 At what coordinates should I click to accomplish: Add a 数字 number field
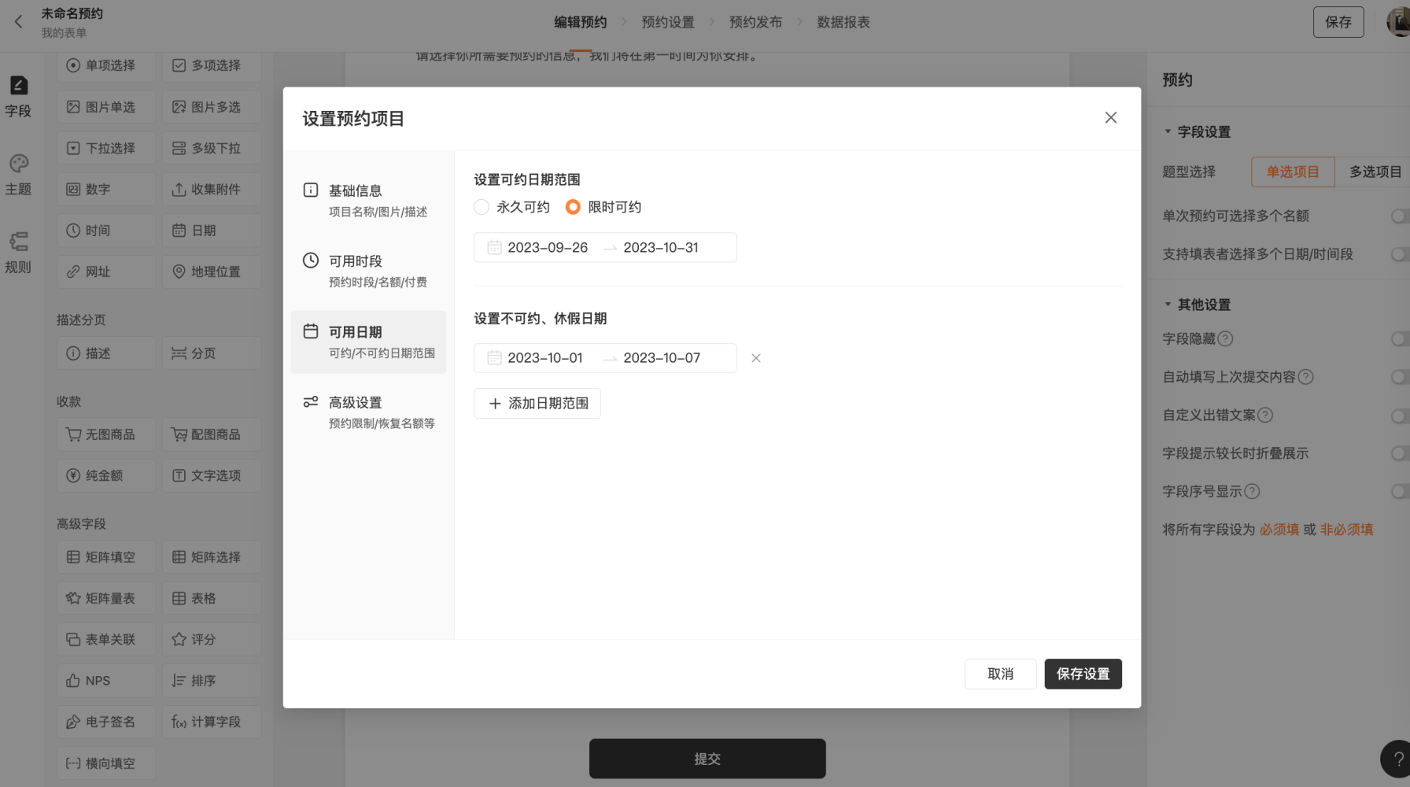tap(105, 189)
